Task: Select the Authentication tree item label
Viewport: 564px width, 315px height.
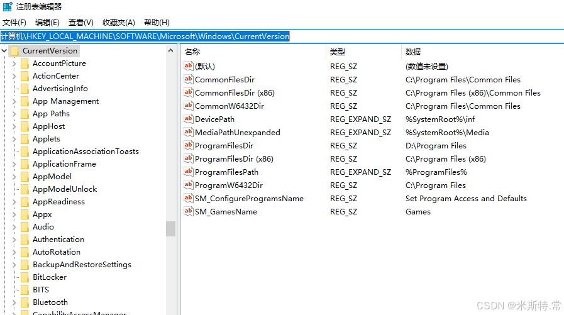Action: click(x=58, y=240)
